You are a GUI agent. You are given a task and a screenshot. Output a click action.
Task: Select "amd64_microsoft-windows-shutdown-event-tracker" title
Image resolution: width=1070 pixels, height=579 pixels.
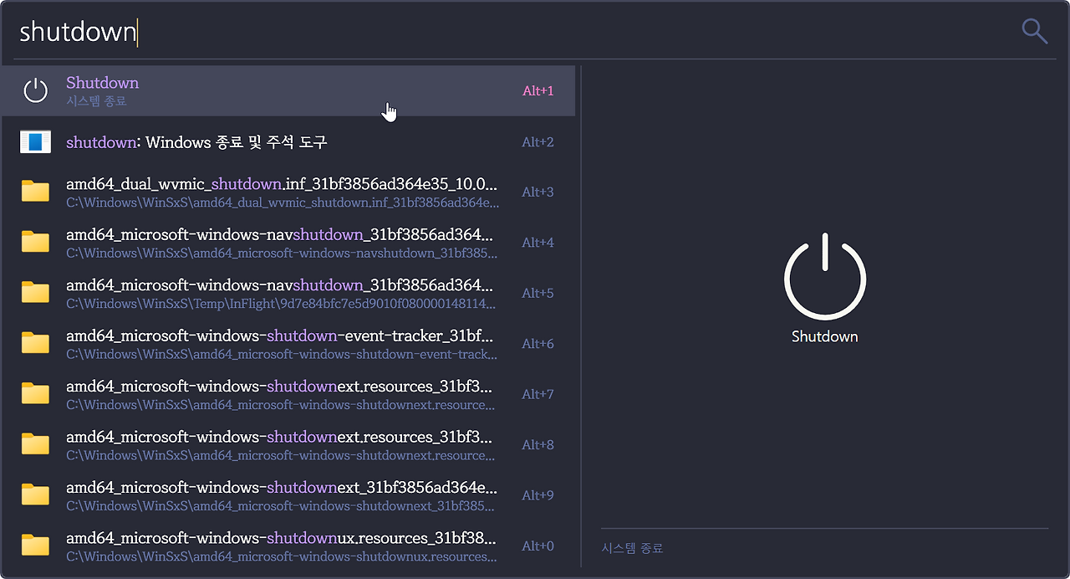coord(279,336)
